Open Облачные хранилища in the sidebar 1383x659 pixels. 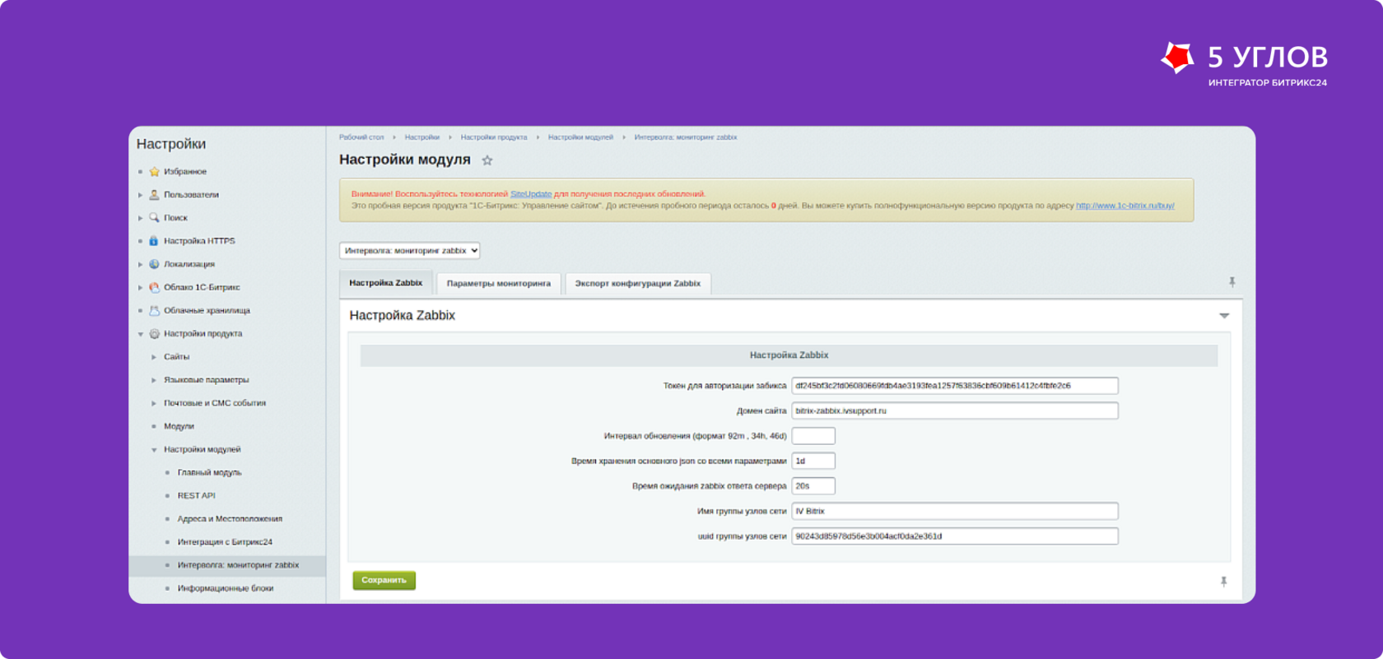207,311
